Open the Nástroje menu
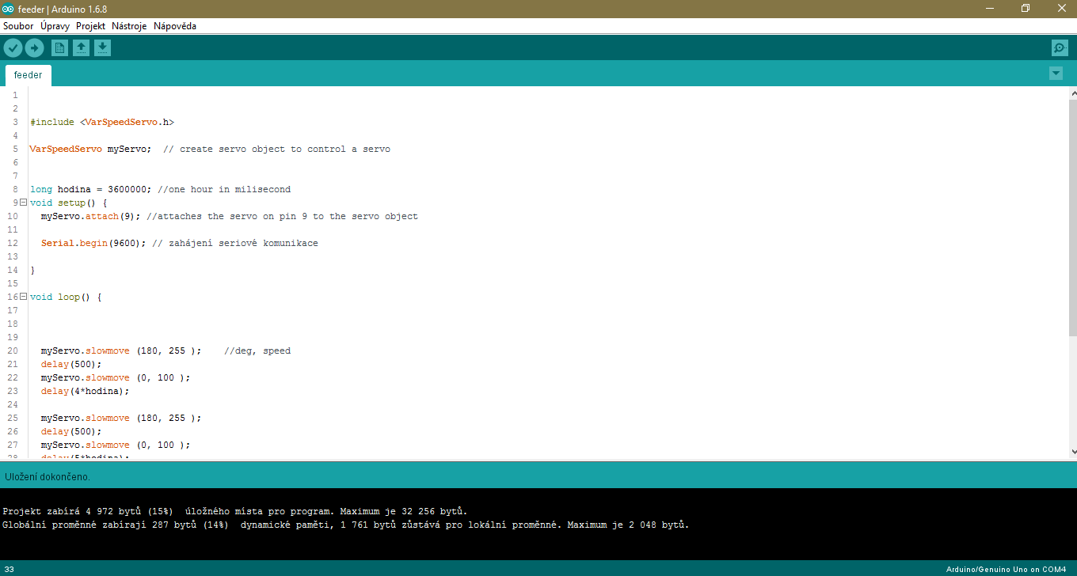 (x=129, y=26)
